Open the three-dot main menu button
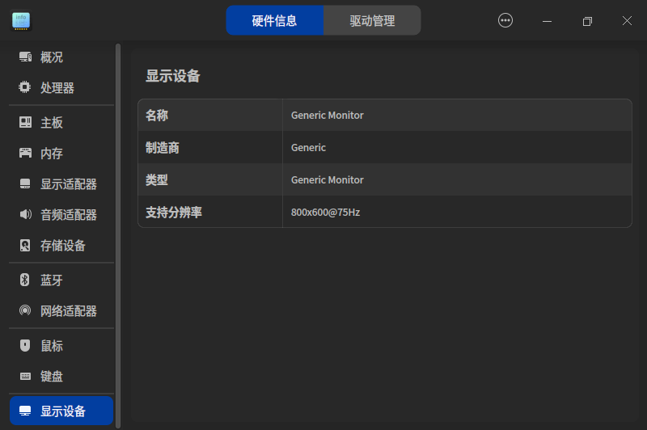 (505, 20)
